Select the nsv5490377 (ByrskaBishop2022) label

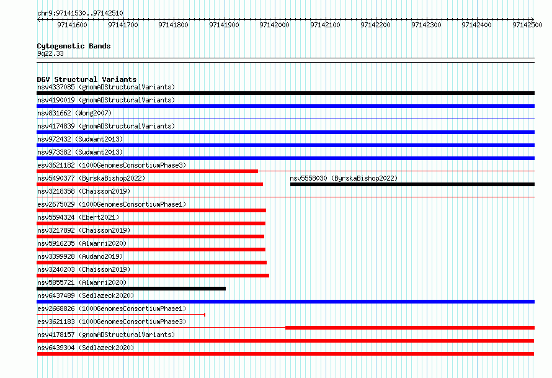91,178
